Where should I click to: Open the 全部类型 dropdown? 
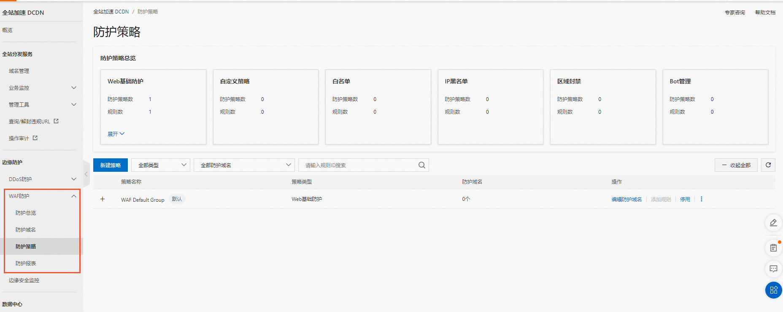click(x=161, y=165)
